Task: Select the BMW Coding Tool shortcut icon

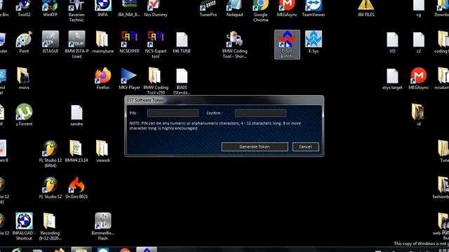Action: coord(234,45)
